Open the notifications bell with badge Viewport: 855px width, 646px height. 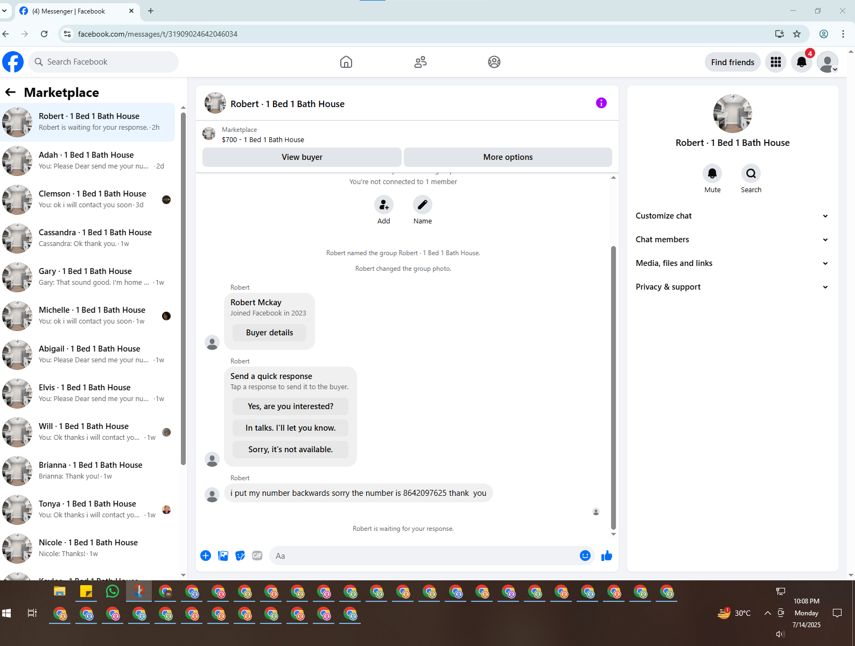[x=802, y=62]
